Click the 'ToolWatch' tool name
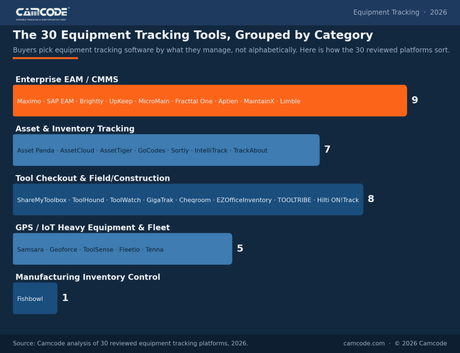Screen dimensions: 460x353 125,200
